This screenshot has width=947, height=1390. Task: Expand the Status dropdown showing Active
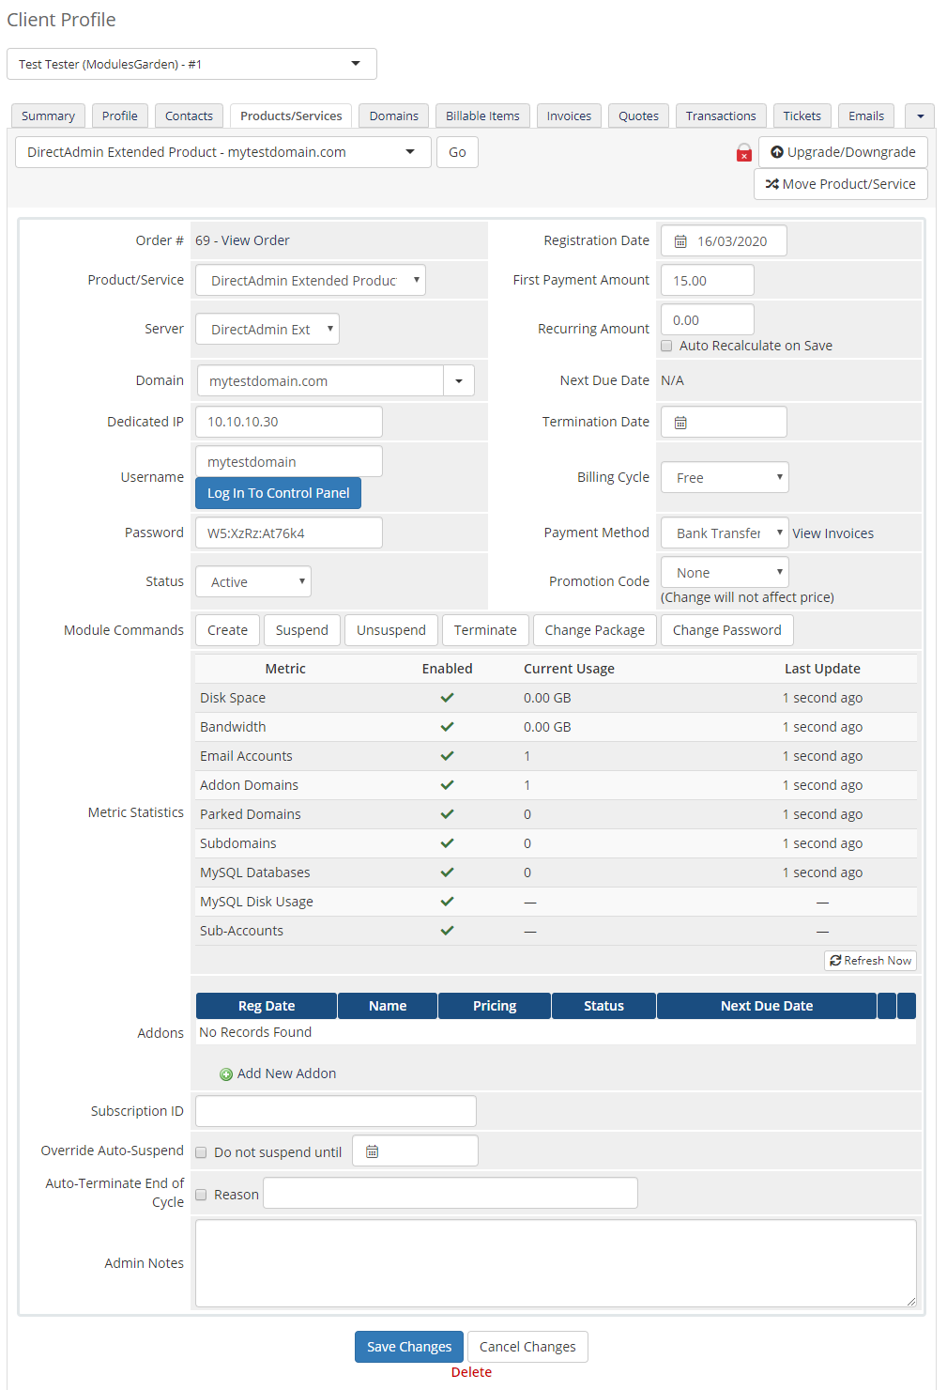(253, 582)
